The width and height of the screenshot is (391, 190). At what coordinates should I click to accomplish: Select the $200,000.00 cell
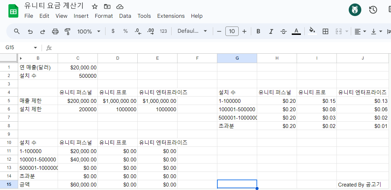pyautogui.click(x=78, y=101)
